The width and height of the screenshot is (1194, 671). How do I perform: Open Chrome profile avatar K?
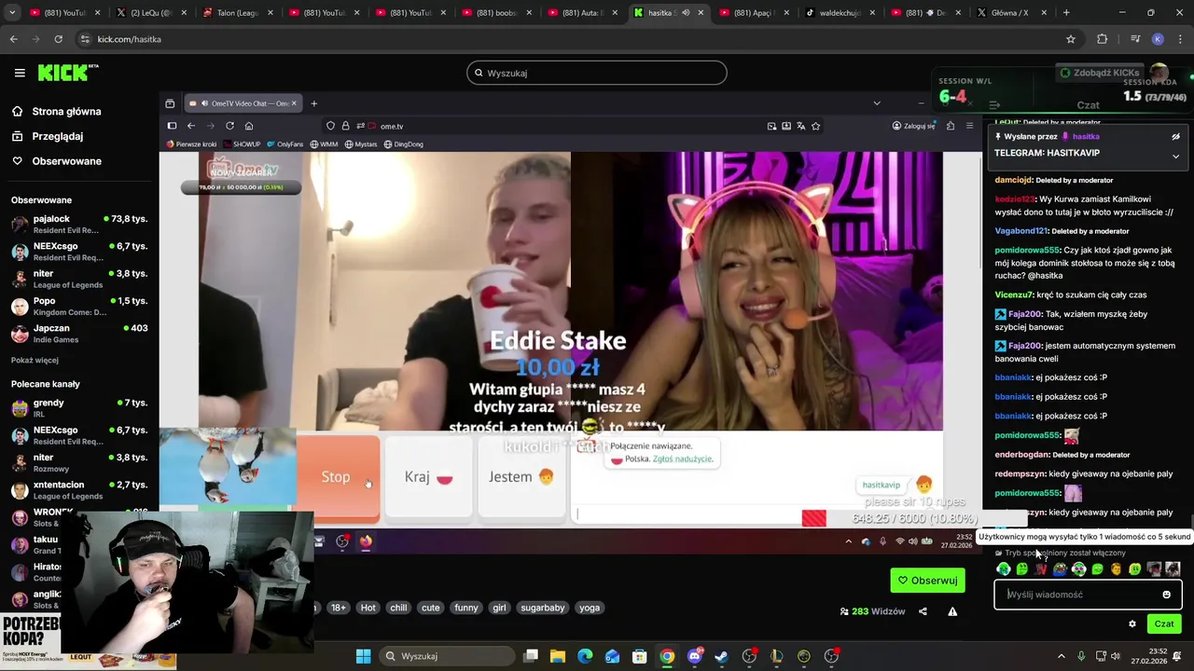pos(1158,39)
